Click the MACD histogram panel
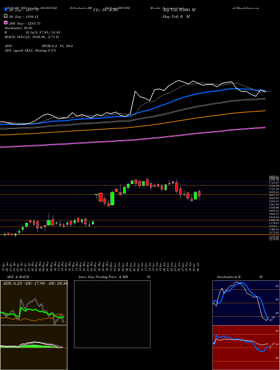280x370 pixels. pyautogui.click(x=34, y=348)
